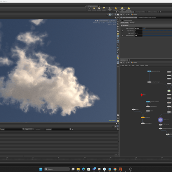Click the Intrinsics button in the spreadsheet

coord(38,129)
